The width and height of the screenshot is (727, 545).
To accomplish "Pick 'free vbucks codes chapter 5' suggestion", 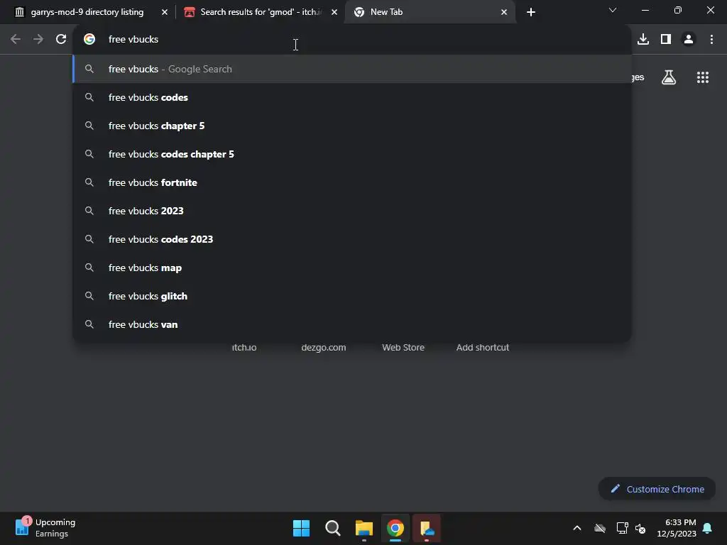I will pyautogui.click(x=352, y=154).
